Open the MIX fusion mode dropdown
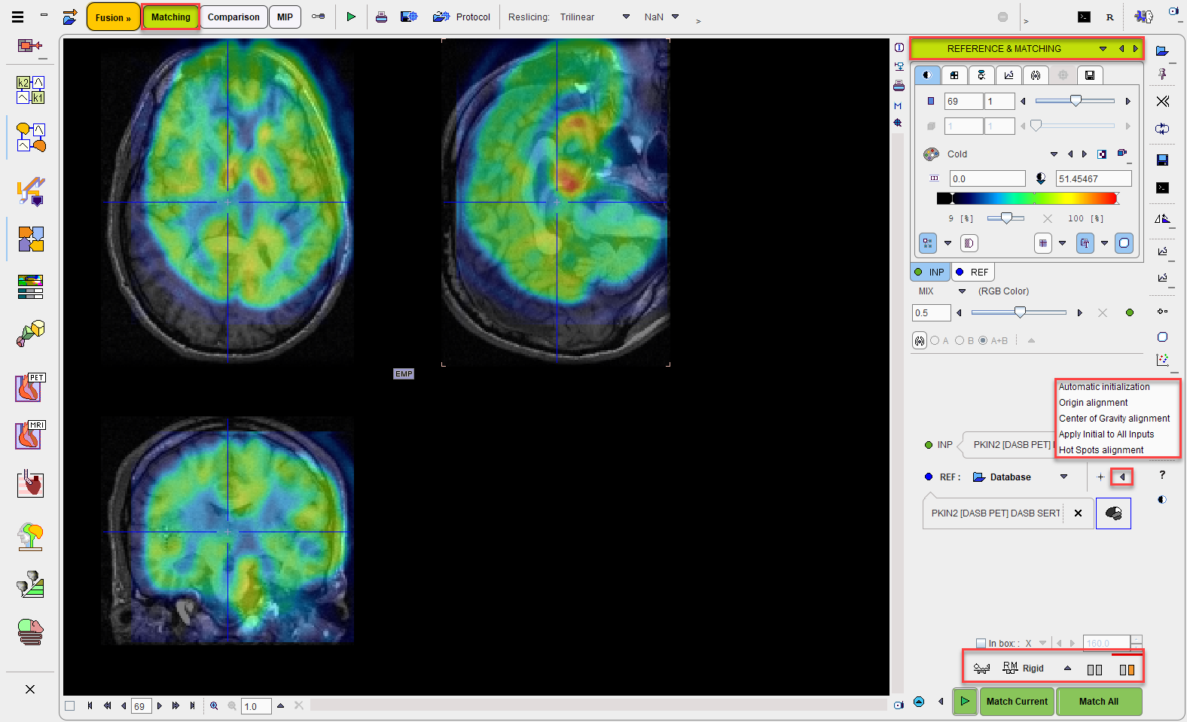The image size is (1187, 722). (x=962, y=291)
